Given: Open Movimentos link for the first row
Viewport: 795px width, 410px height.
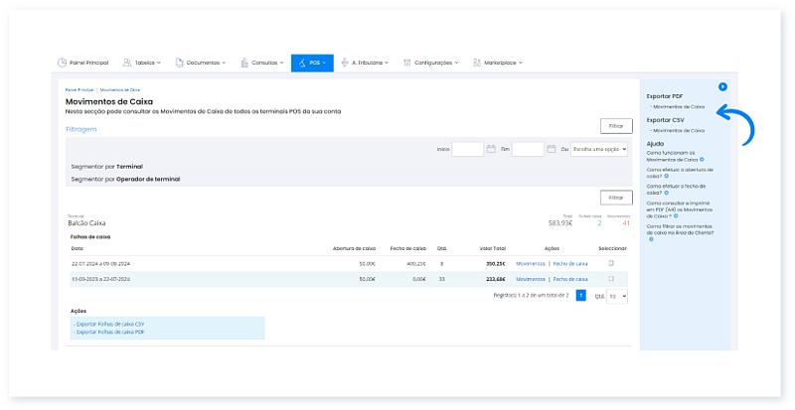Looking at the screenshot, I should [x=531, y=263].
